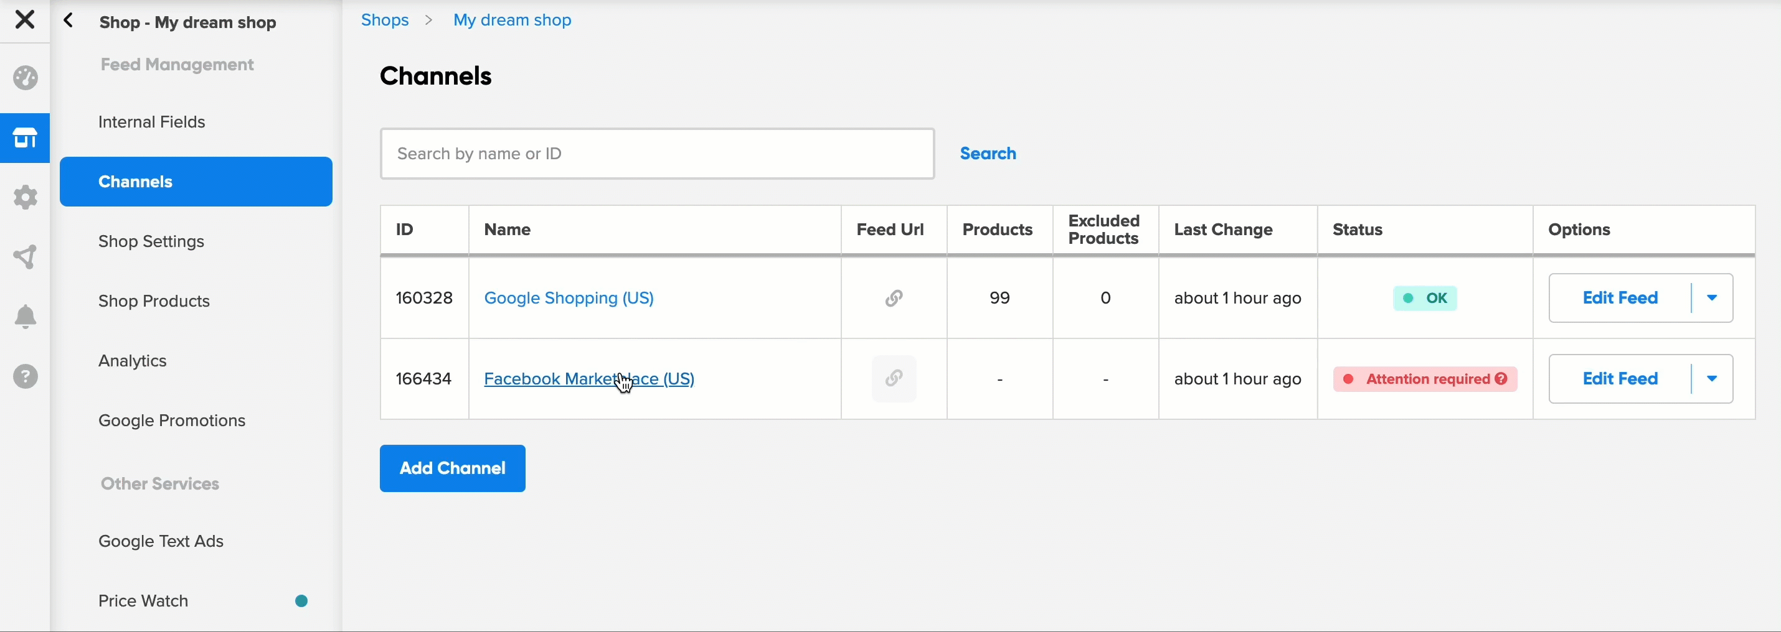Click the Attention required status badge
The width and height of the screenshot is (1781, 632).
[x=1425, y=378]
